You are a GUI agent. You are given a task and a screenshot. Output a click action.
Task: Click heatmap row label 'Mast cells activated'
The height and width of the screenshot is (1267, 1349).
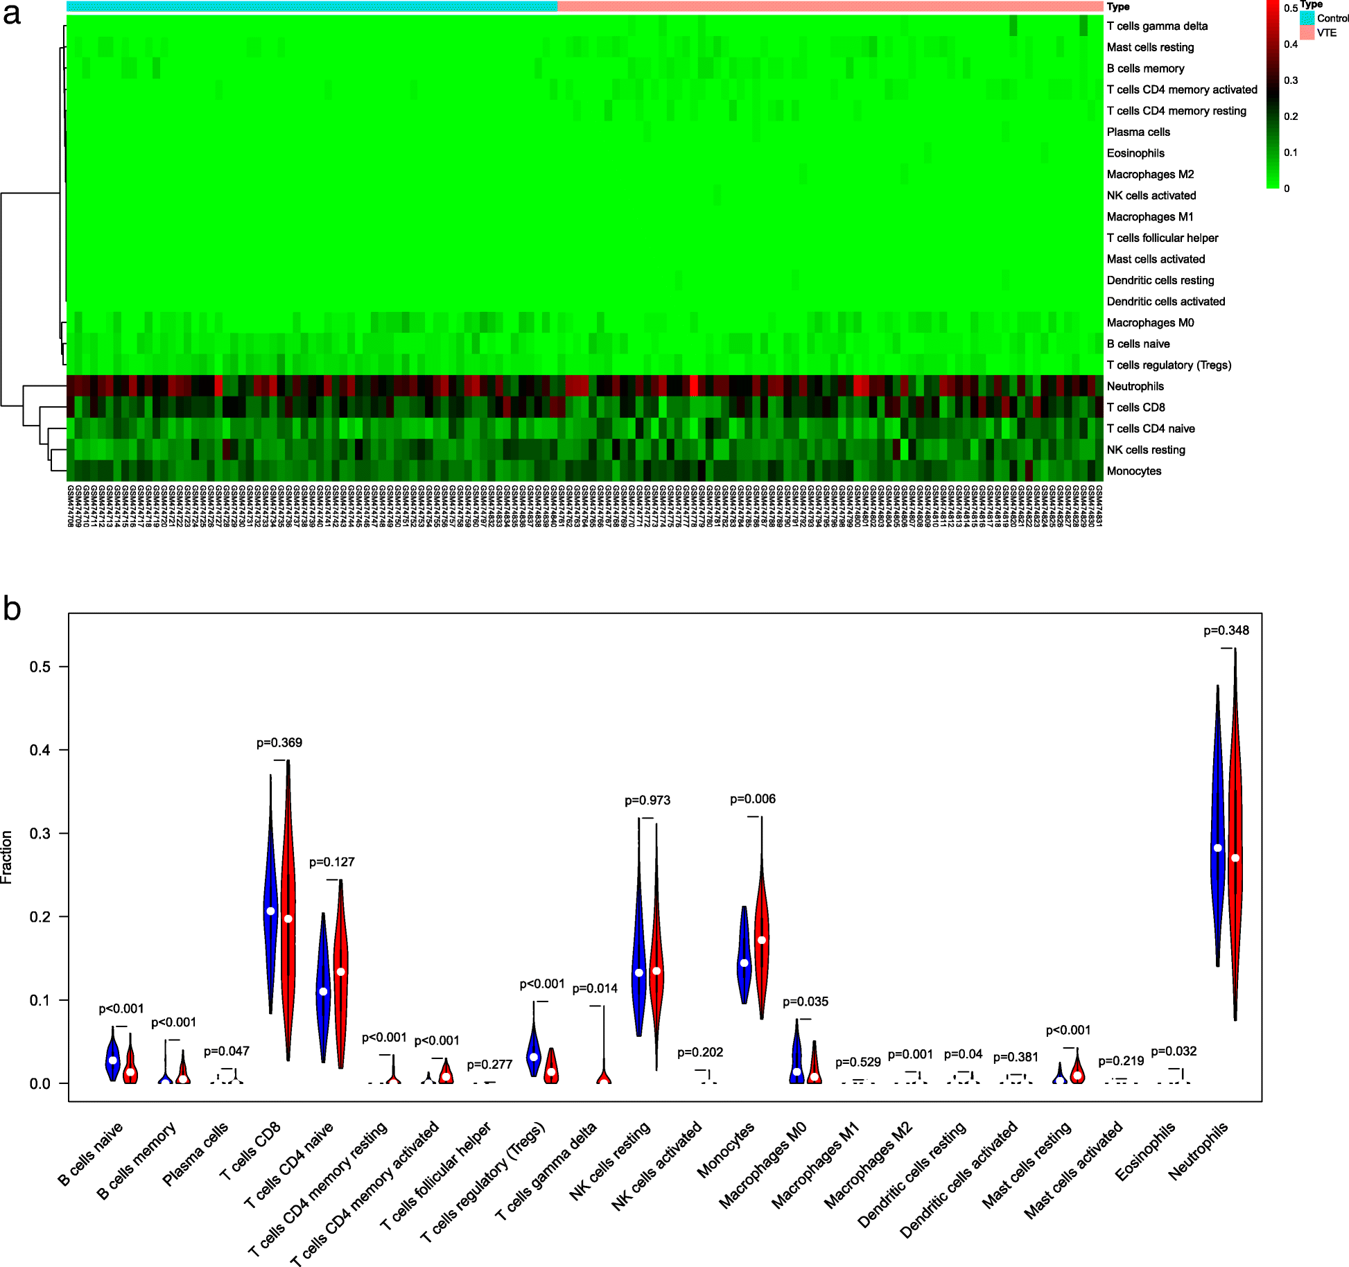pyautogui.click(x=1156, y=259)
